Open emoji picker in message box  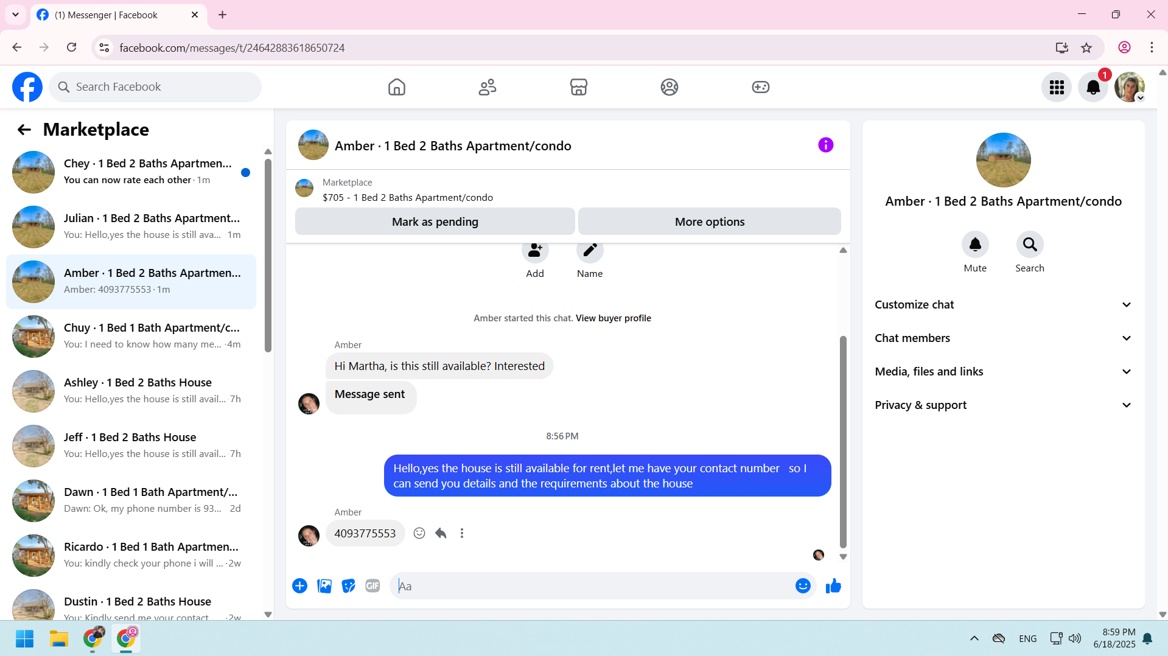click(x=803, y=586)
